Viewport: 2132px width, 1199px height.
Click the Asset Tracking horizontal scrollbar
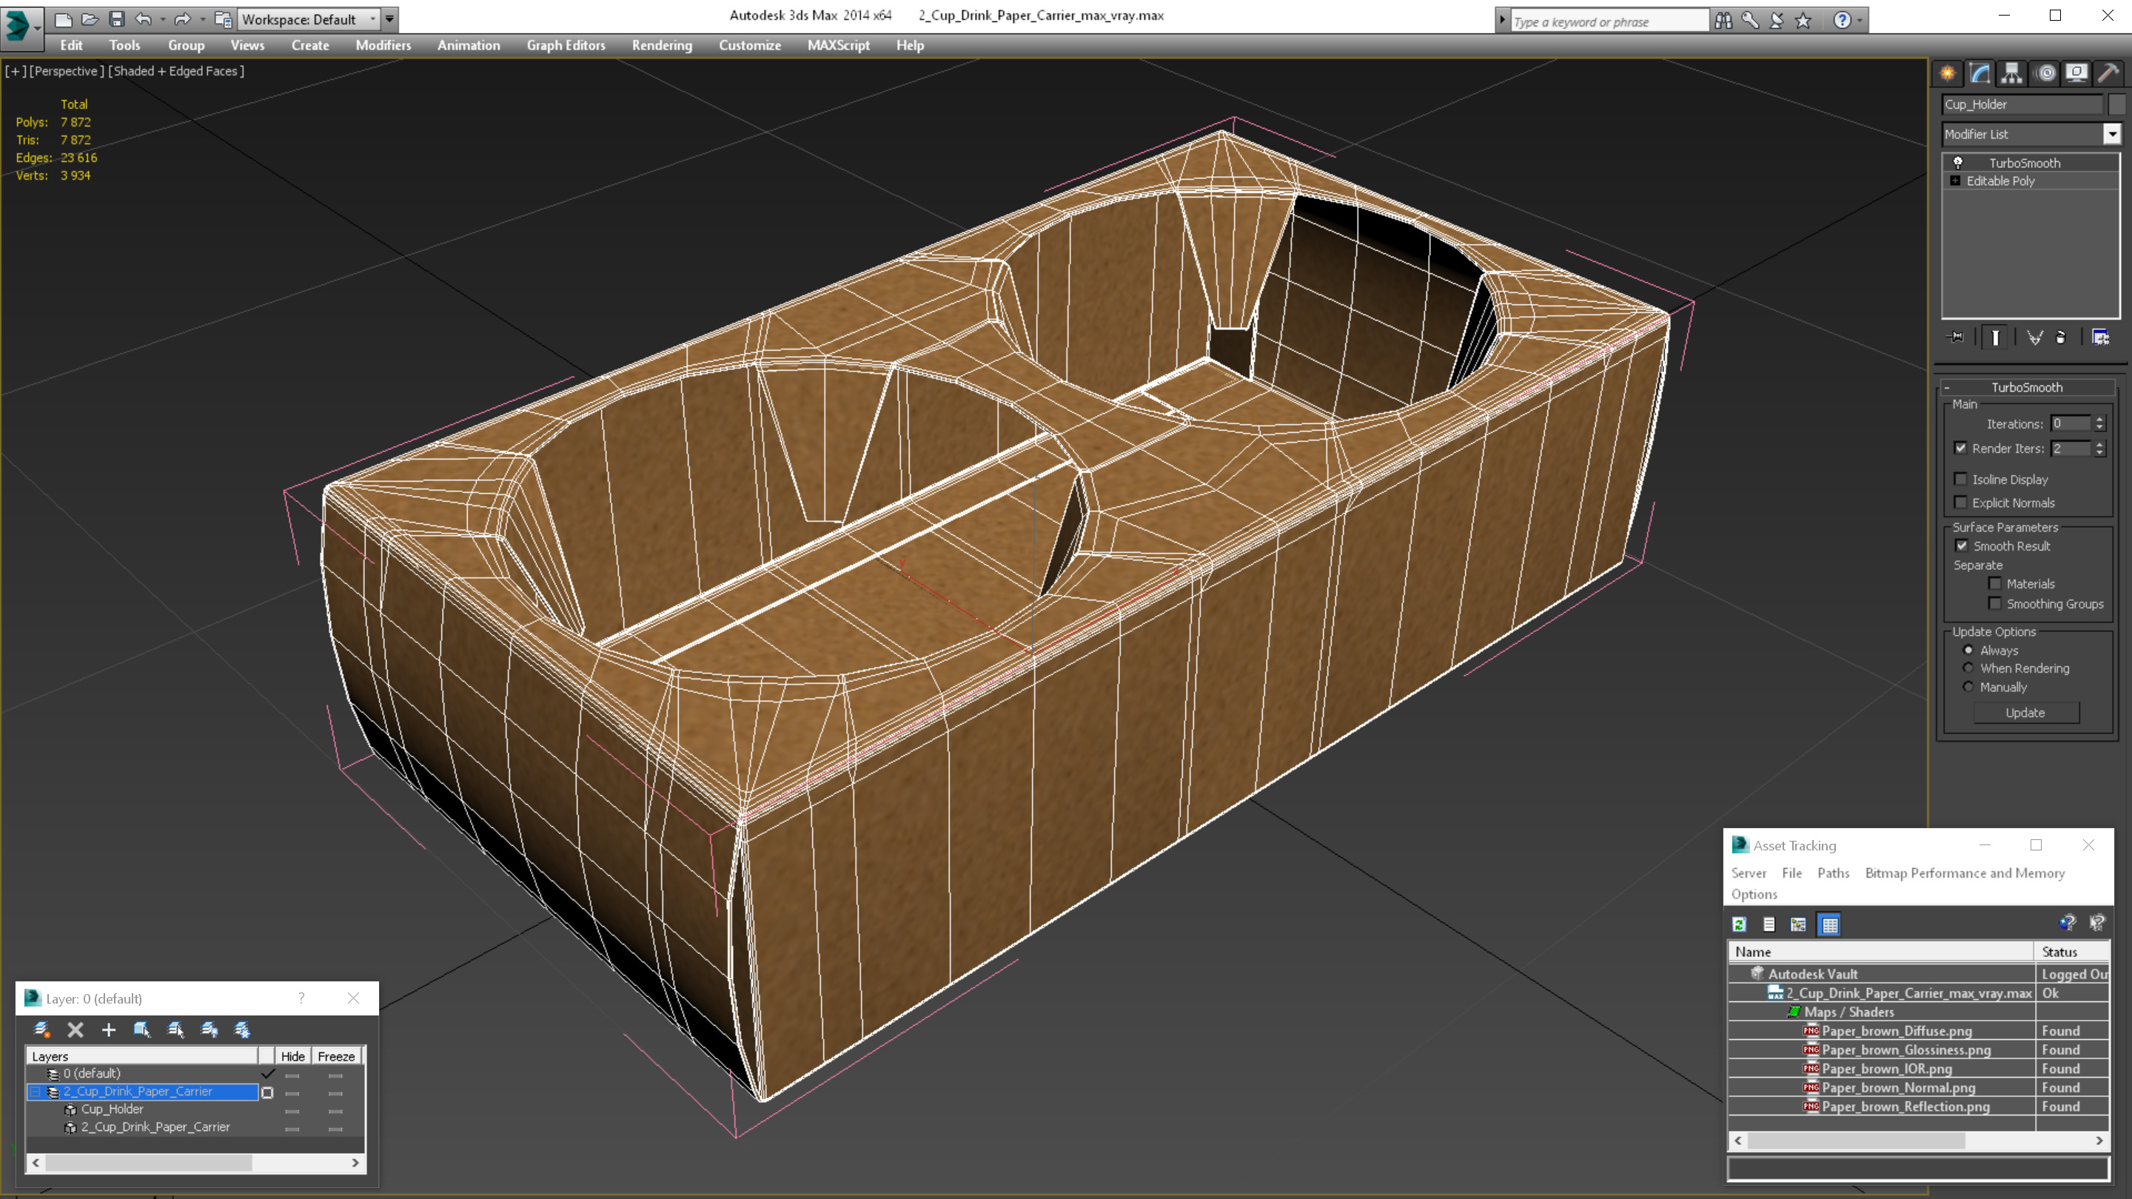pos(1917,1141)
